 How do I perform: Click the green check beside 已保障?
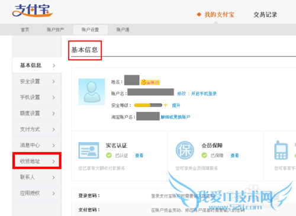pyautogui.click(x=204, y=156)
